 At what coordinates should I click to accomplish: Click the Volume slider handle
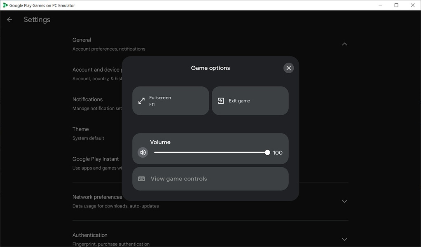click(x=267, y=152)
